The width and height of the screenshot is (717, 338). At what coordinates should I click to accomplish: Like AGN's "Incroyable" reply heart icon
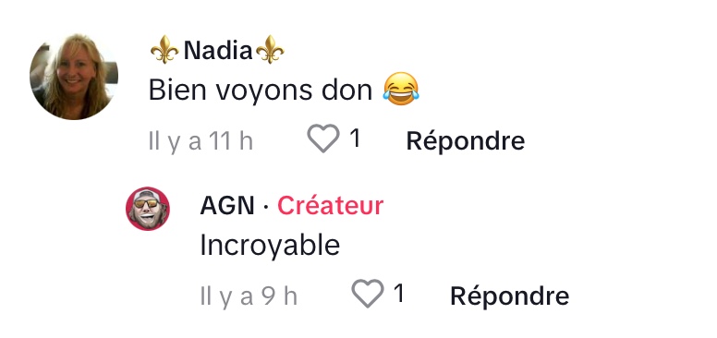pyautogui.click(x=368, y=294)
